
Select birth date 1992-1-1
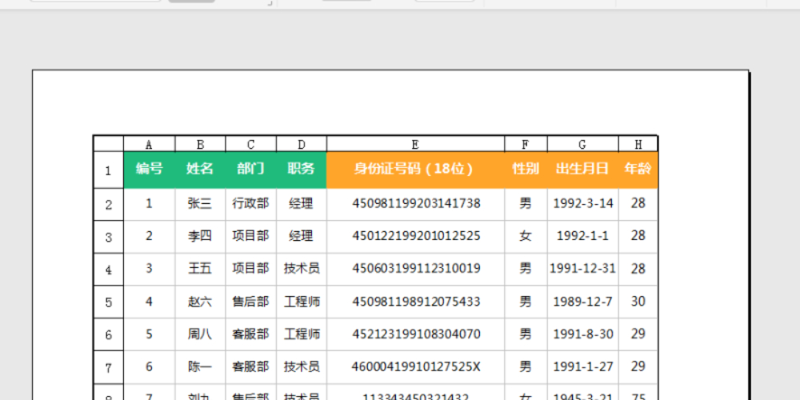click(x=582, y=236)
